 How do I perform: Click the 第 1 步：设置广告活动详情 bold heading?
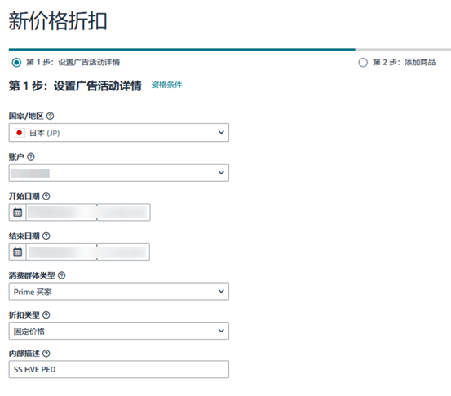click(75, 86)
